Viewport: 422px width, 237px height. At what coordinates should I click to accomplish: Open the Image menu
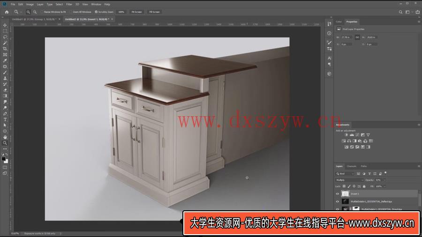pos(30,4)
